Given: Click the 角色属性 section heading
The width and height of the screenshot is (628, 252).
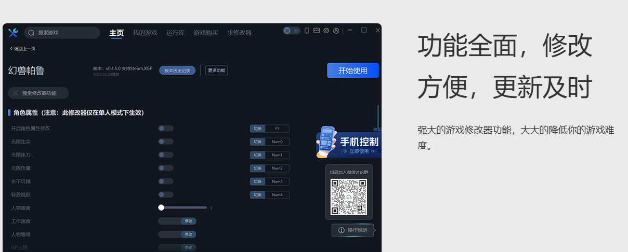Looking at the screenshot, I should coord(79,113).
